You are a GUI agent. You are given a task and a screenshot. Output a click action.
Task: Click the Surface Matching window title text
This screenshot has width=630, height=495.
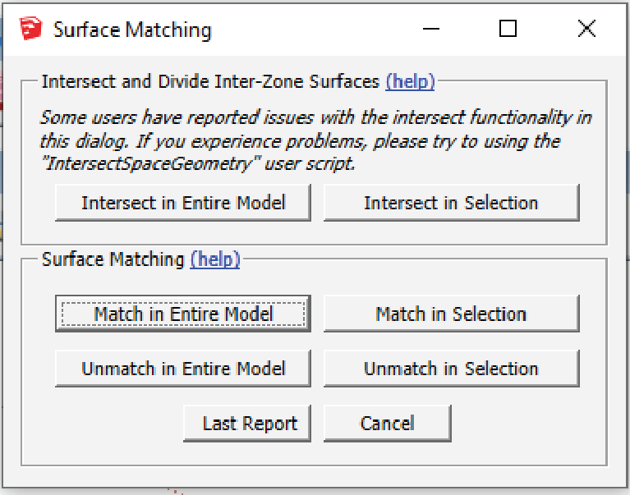pos(132,30)
